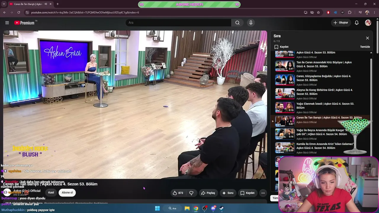
Task: Click the video title 'Aleyna ile Koray Birbirine Girdi'
Action: 325,92
